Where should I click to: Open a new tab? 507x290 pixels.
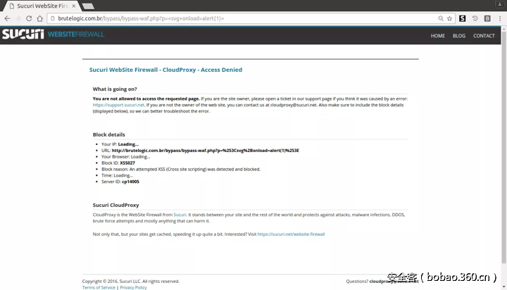tap(89, 6)
